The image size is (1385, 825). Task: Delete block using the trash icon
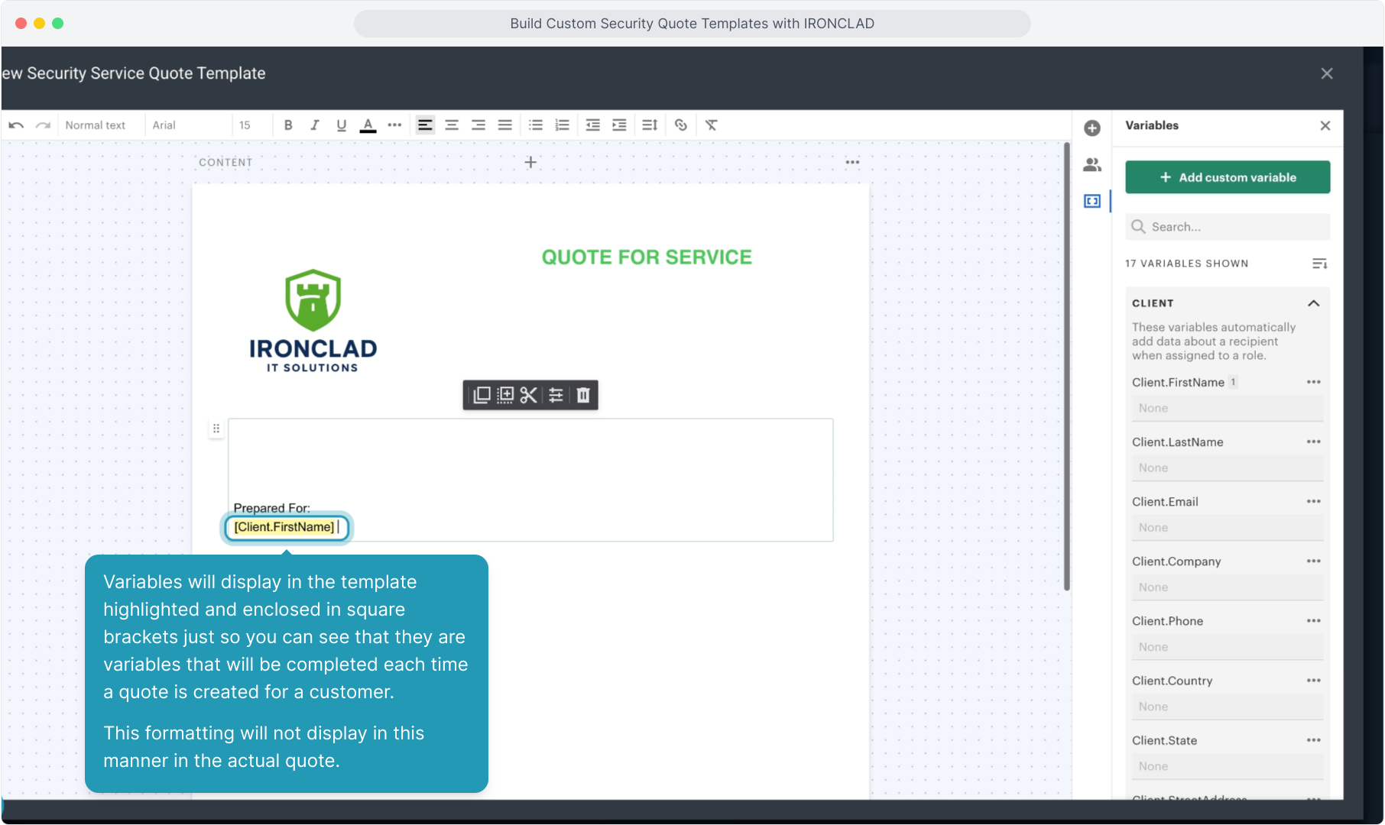tap(583, 395)
